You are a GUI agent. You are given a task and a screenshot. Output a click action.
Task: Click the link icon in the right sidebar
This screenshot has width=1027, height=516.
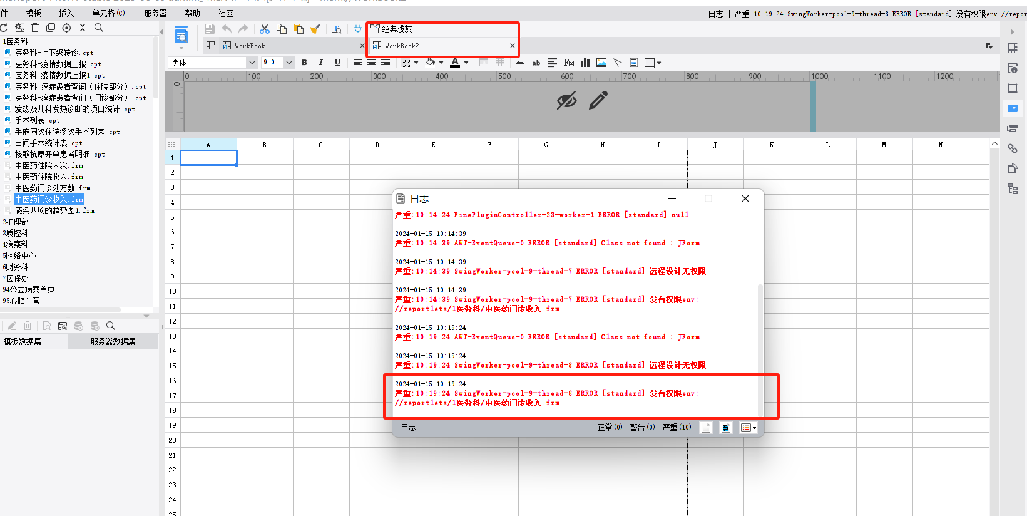click(x=1013, y=148)
